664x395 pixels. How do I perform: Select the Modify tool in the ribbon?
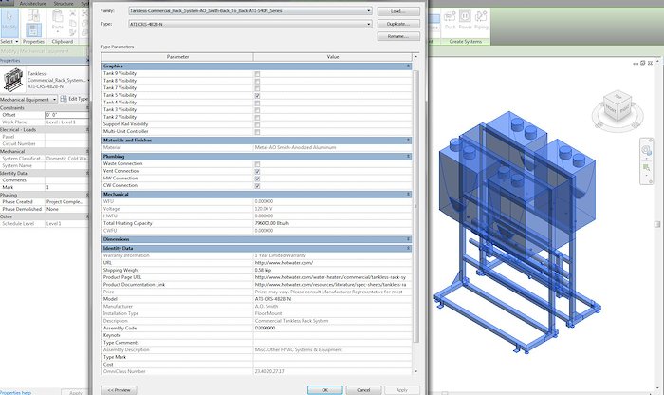point(9,23)
